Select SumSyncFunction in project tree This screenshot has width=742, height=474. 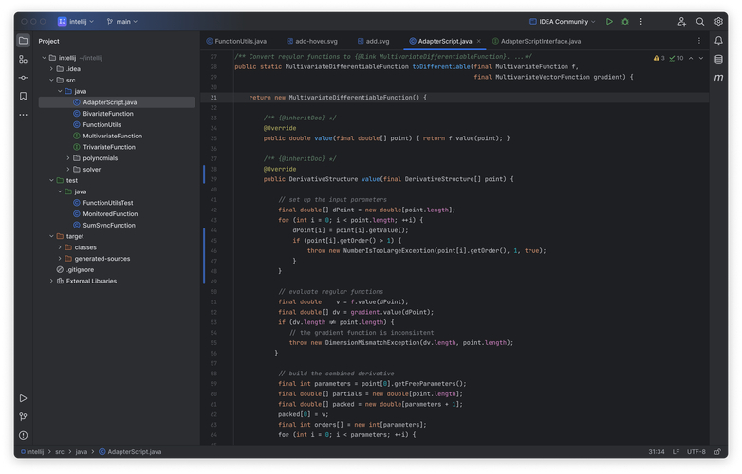[109, 226]
